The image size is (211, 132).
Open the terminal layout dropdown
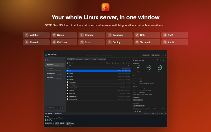tap(153, 114)
